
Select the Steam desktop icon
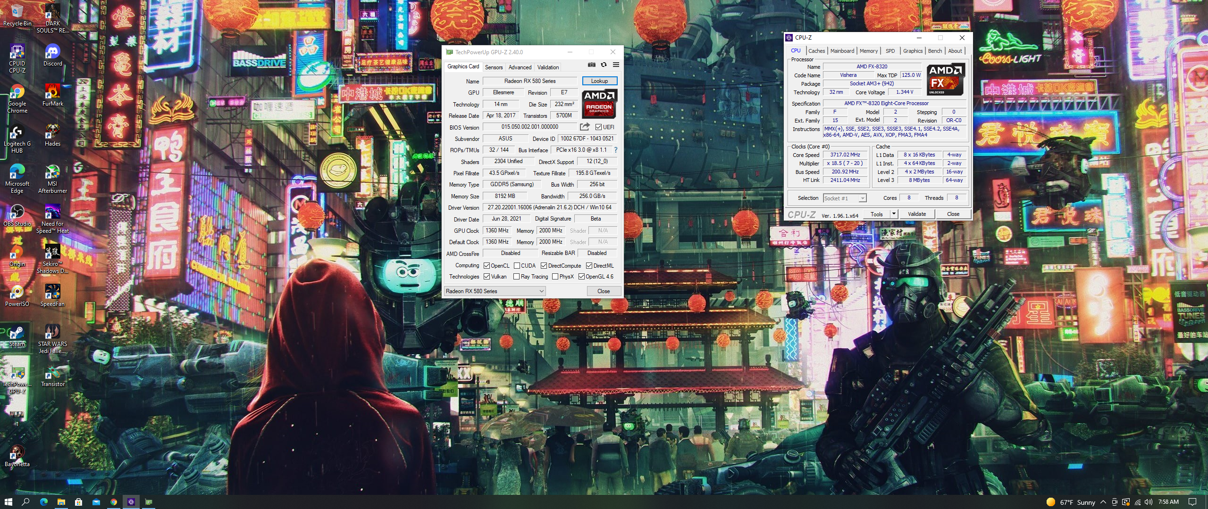(17, 336)
